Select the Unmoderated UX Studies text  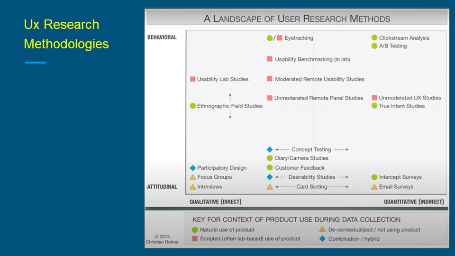[x=410, y=98]
